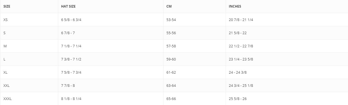This screenshot has height=105, width=348.
Task: Click the hat size 7 3/8 - 7 1/2
Action: click(71, 59)
